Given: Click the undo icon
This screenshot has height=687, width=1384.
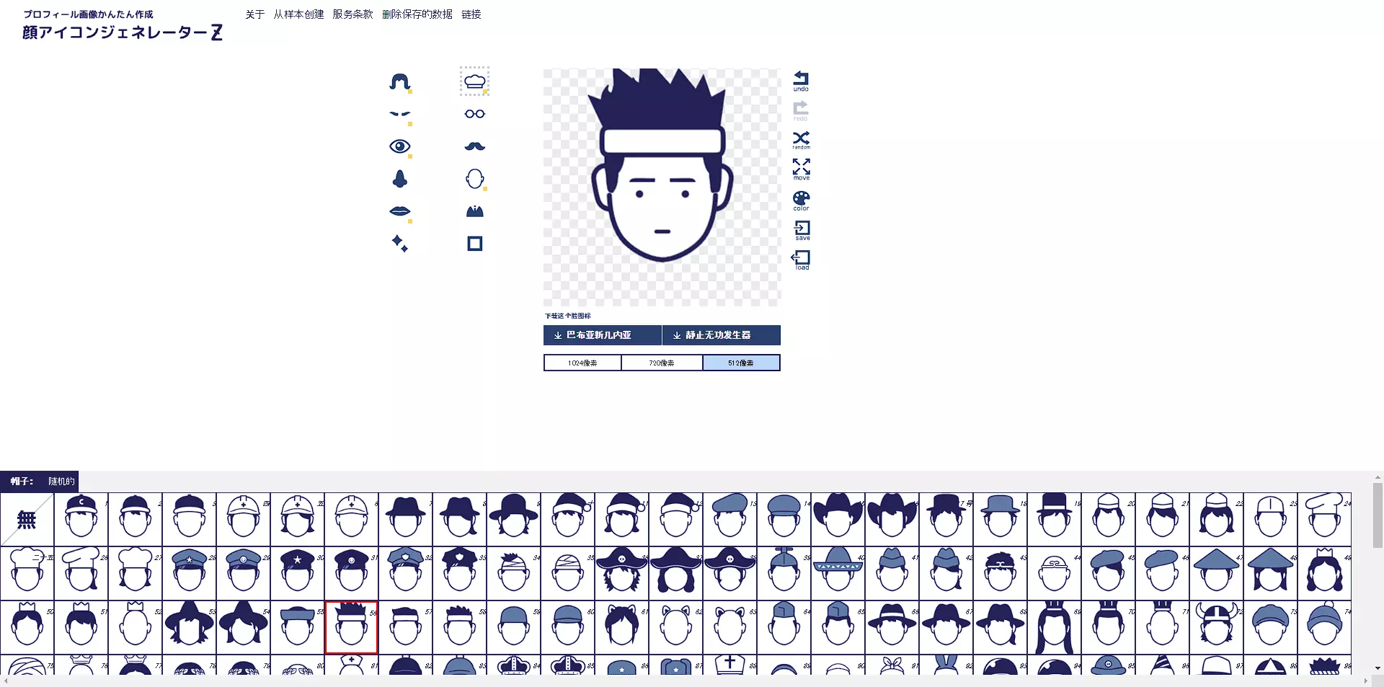Looking at the screenshot, I should (x=801, y=80).
